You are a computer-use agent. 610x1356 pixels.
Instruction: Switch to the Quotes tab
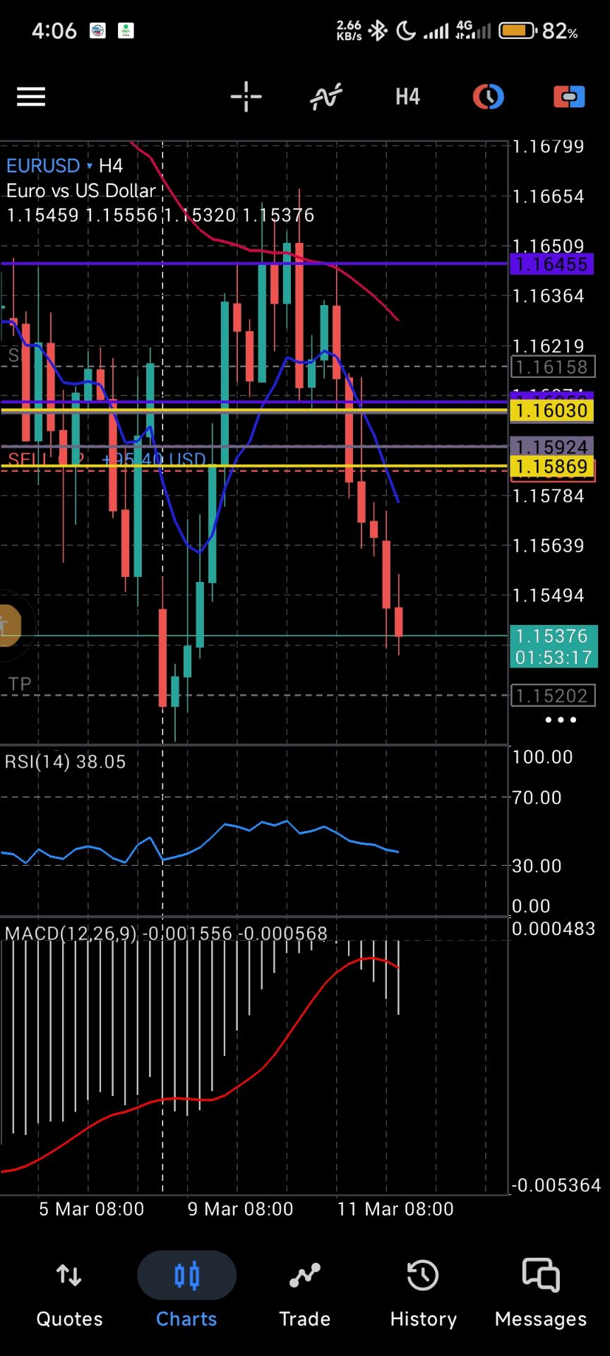69,1294
